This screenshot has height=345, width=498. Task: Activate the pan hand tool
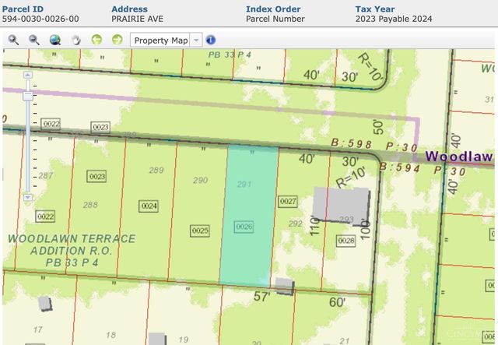point(76,40)
